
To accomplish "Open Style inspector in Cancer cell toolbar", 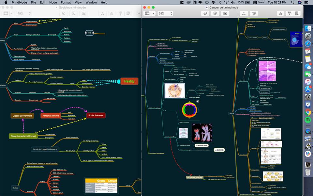I will (x=289, y=13).
